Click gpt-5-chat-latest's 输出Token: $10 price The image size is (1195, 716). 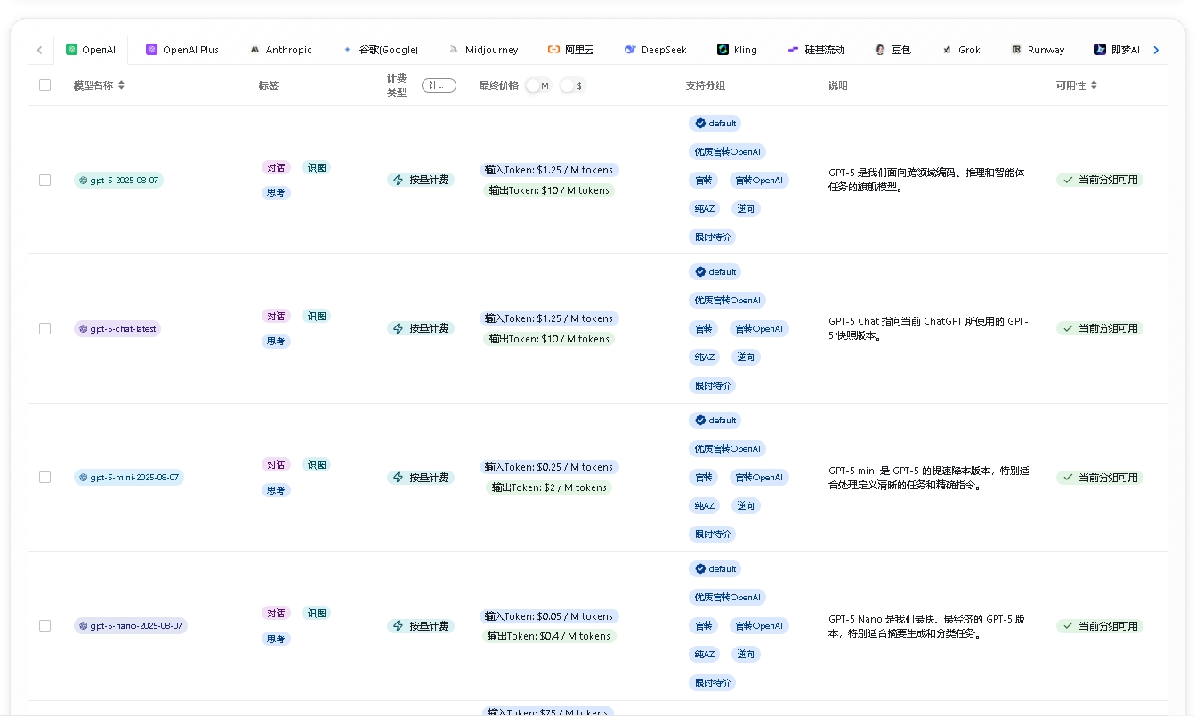tap(549, 339)
